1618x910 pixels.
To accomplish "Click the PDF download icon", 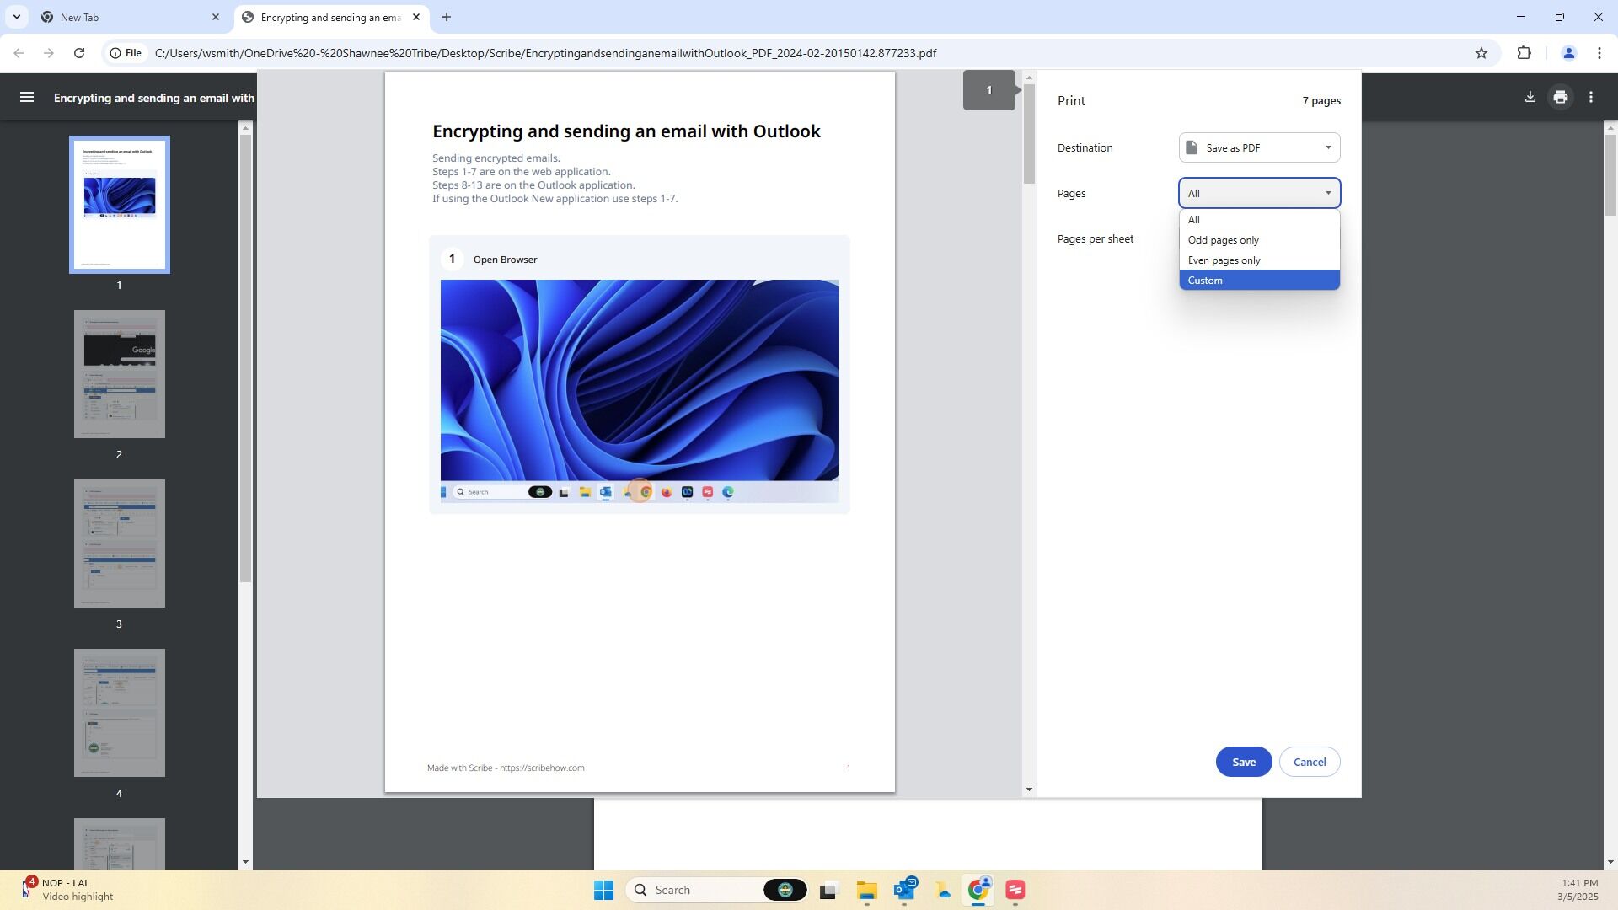I will [x=1530, y=98].
